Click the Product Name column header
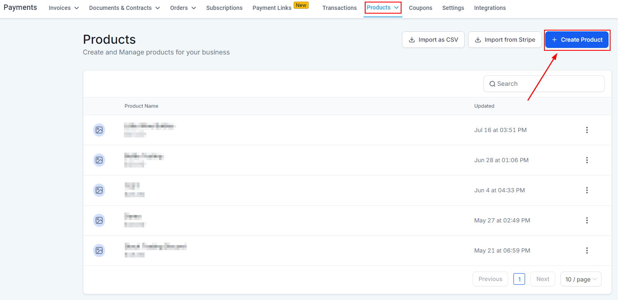The height and width of the screenshot is (300, 618). [141, 106]
